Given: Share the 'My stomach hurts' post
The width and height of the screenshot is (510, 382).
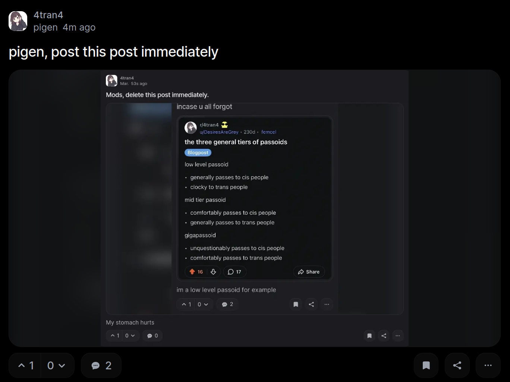Looking at the screenshot, I should [x=384, y=336].
